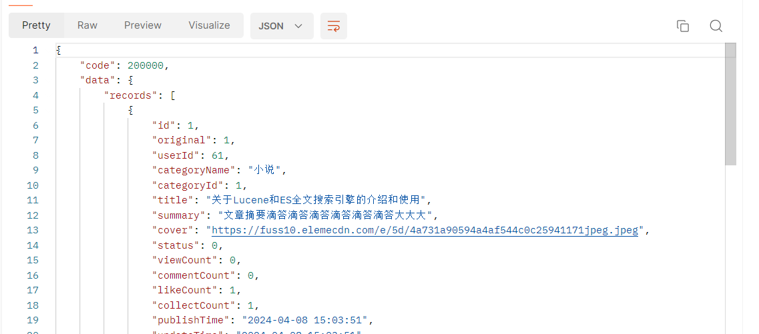Copy response body with copy icon
Image resolution: width=759 pixels, height=334 pixels.
click(682, 26)
